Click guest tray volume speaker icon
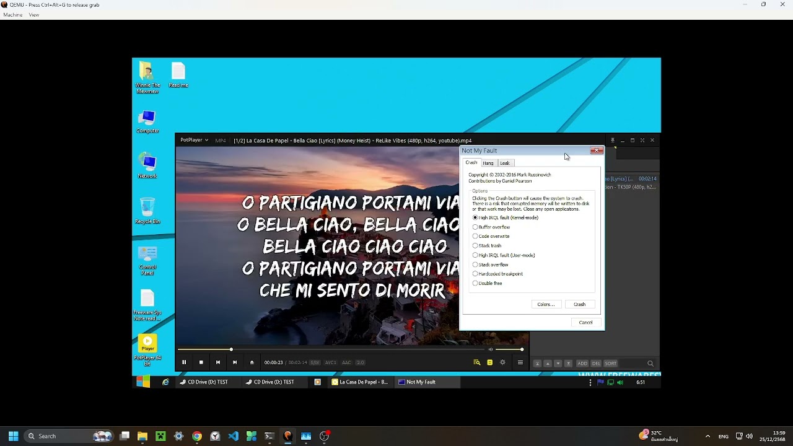The image size is (793, 446). click(x=620, y=382)
